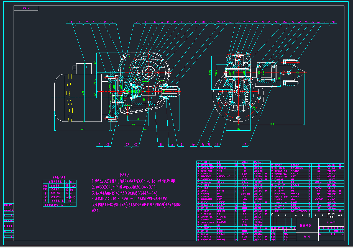Click technical requirement line 2 mentioning 30207
This screenshot has height=248, width=353.
(x=124, y=187)
